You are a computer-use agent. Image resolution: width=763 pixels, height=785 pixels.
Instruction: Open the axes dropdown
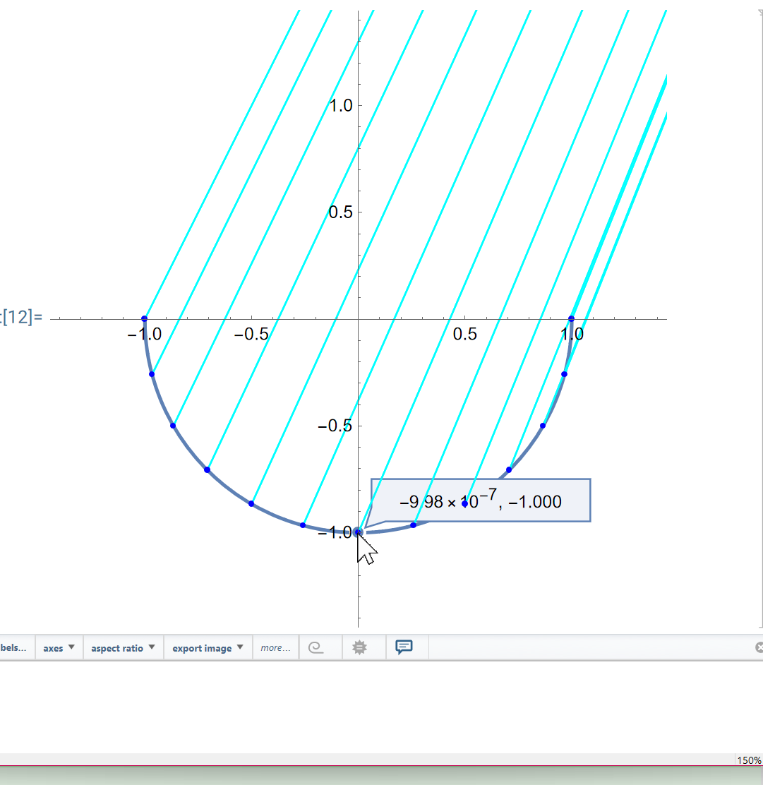[x=59, y=647]
